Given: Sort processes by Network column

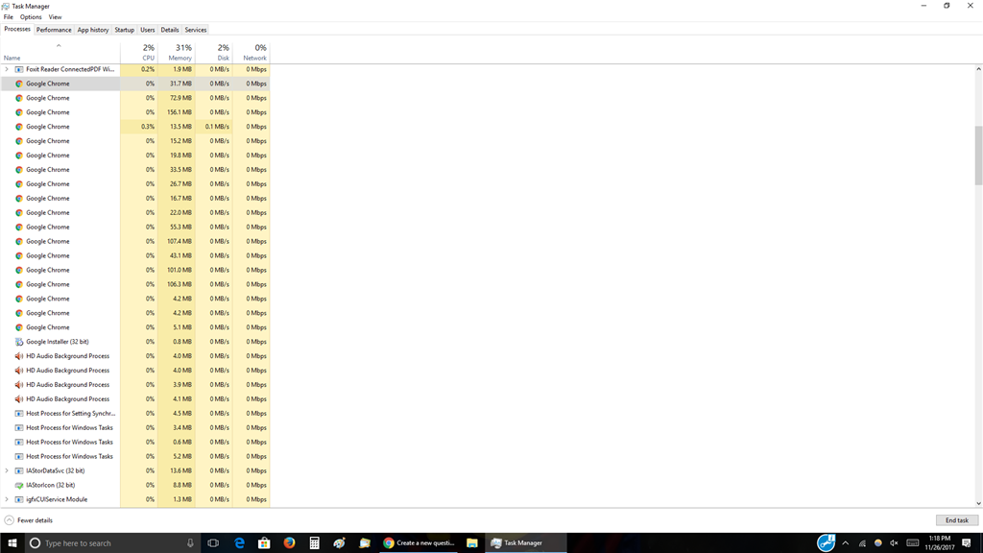Looking at the screenshot, I should pos(252,52).
